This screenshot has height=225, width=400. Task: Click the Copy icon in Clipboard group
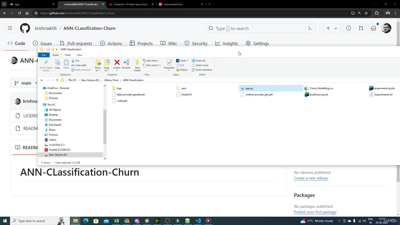[57, 62]
